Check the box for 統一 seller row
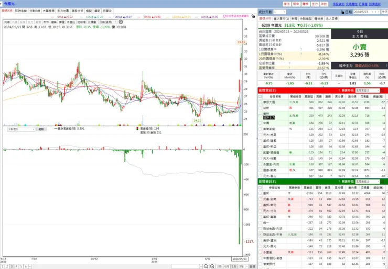Screen dimensions: 388x269 pyautogui.click(x=260, y=223)
